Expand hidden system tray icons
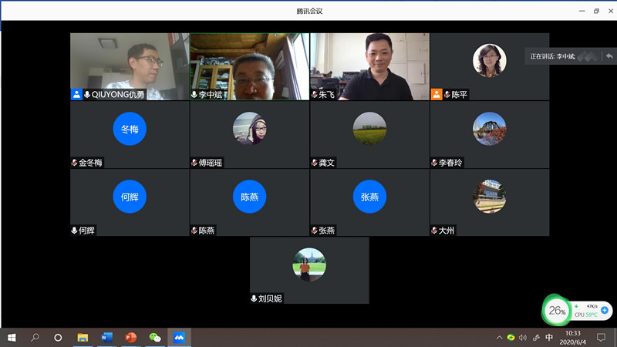The image size is (617, 347). [499, 338]
